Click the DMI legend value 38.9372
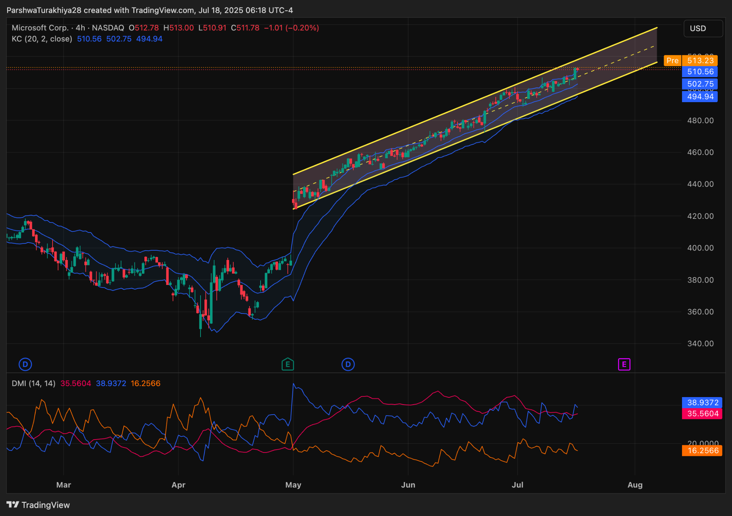Screen dimensions: 732x516 point(111,384)
